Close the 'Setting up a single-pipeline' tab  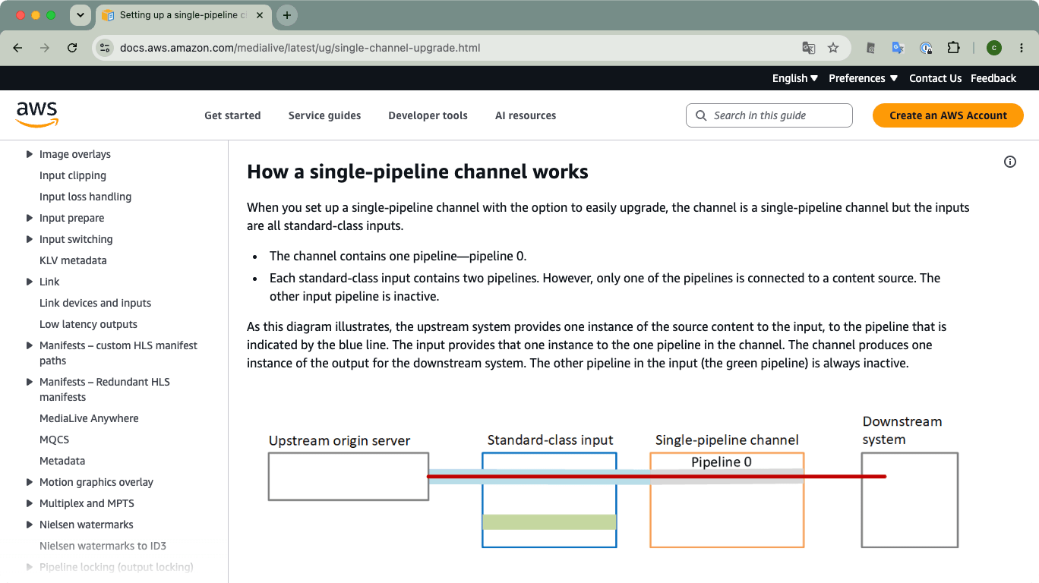click(x=261, y=15)
